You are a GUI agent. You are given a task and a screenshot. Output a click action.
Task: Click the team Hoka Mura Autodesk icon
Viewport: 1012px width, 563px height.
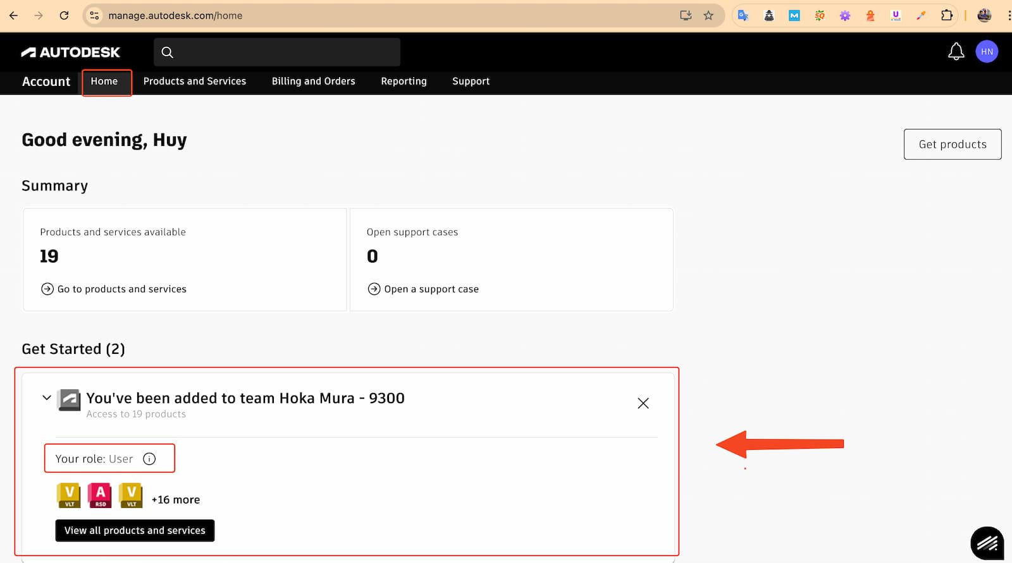pos(69,400)
